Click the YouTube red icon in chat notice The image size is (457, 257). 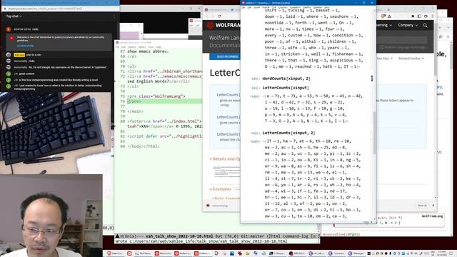pos(11,38)
